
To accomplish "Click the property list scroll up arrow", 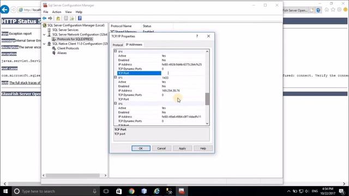I will tap(207, 51).
